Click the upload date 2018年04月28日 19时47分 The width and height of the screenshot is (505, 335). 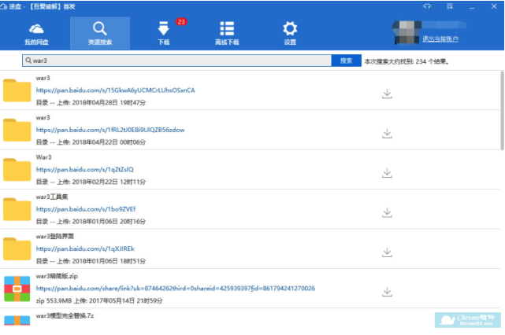(x=109, y=102)
